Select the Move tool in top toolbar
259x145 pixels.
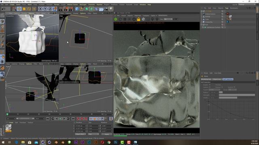19,9
